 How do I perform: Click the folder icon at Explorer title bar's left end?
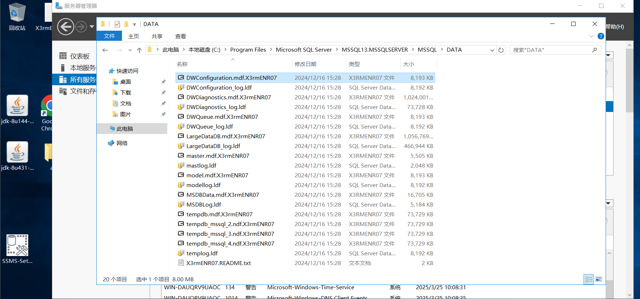(103, 24)
